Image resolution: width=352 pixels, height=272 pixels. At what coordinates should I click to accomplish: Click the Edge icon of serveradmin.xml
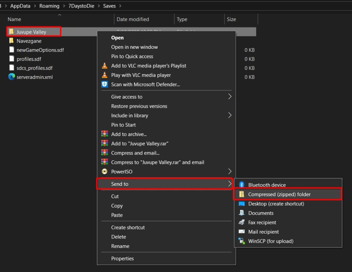click(x=11, y=77)
